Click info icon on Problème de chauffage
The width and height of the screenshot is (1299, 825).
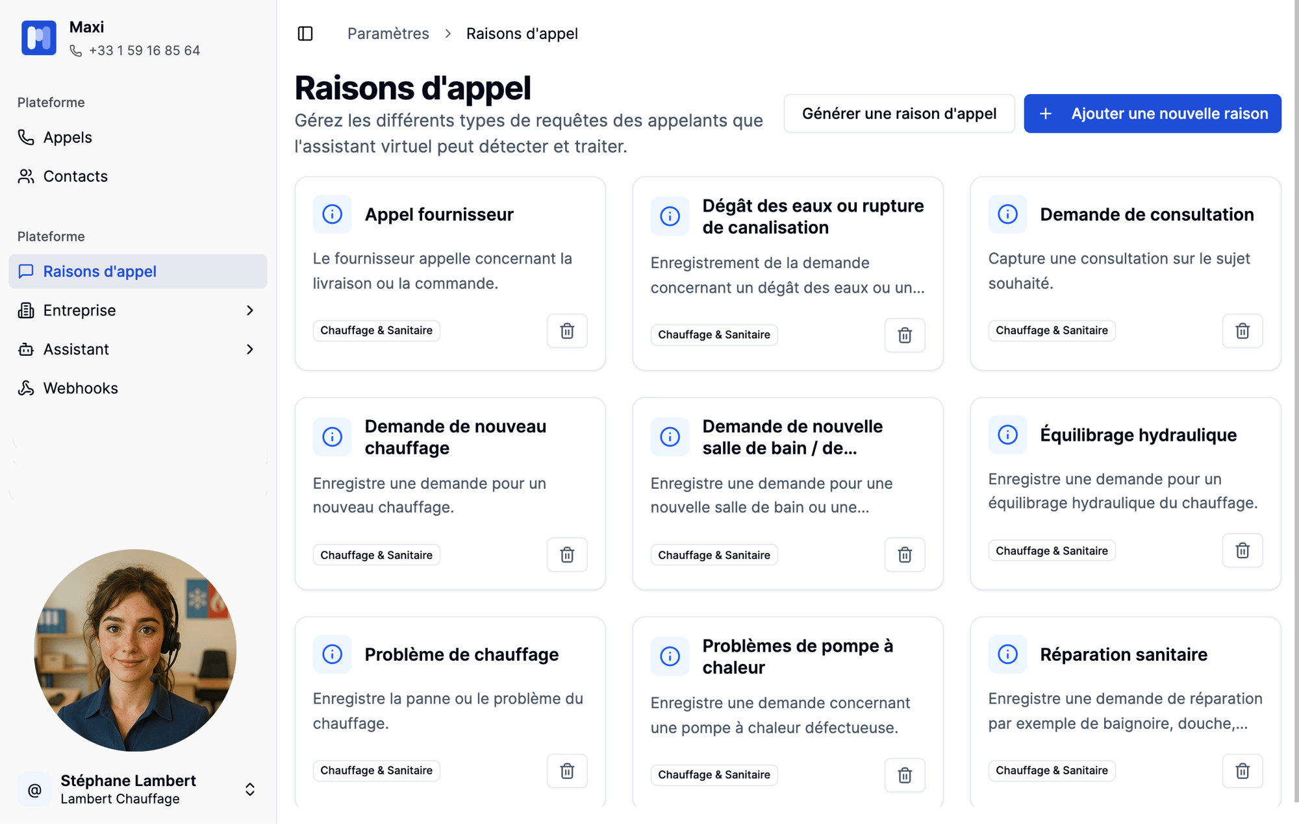click(x=333, y=654)
